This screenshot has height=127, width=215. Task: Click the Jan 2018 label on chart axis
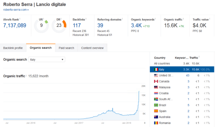click(127, 123)
